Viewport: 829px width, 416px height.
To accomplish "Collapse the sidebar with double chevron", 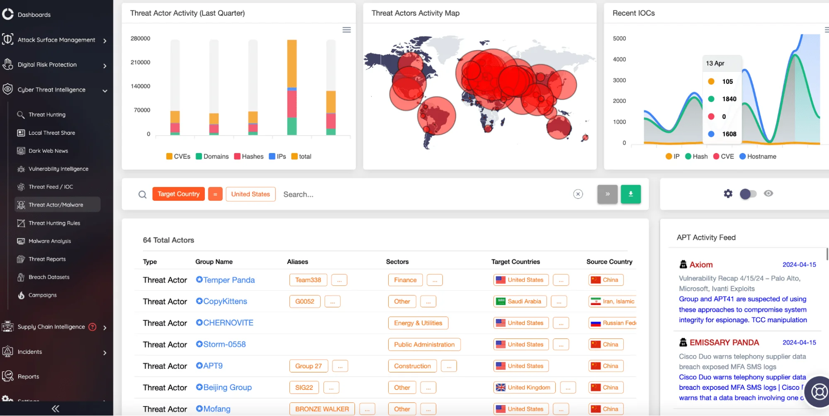I will pyautogui.click(x=56, y=409).
